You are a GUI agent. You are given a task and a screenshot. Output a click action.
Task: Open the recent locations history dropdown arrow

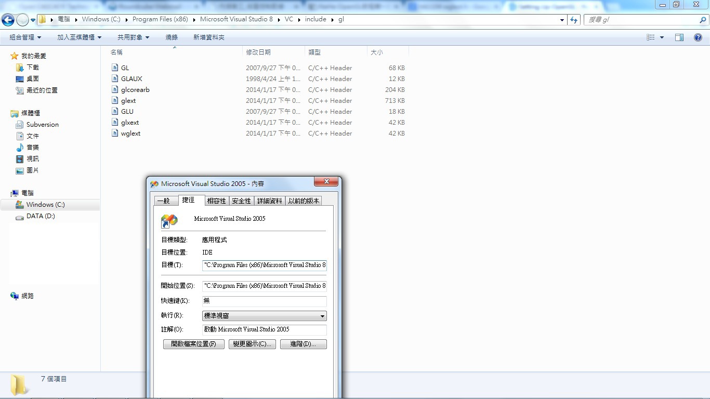[x=33, y=20]
